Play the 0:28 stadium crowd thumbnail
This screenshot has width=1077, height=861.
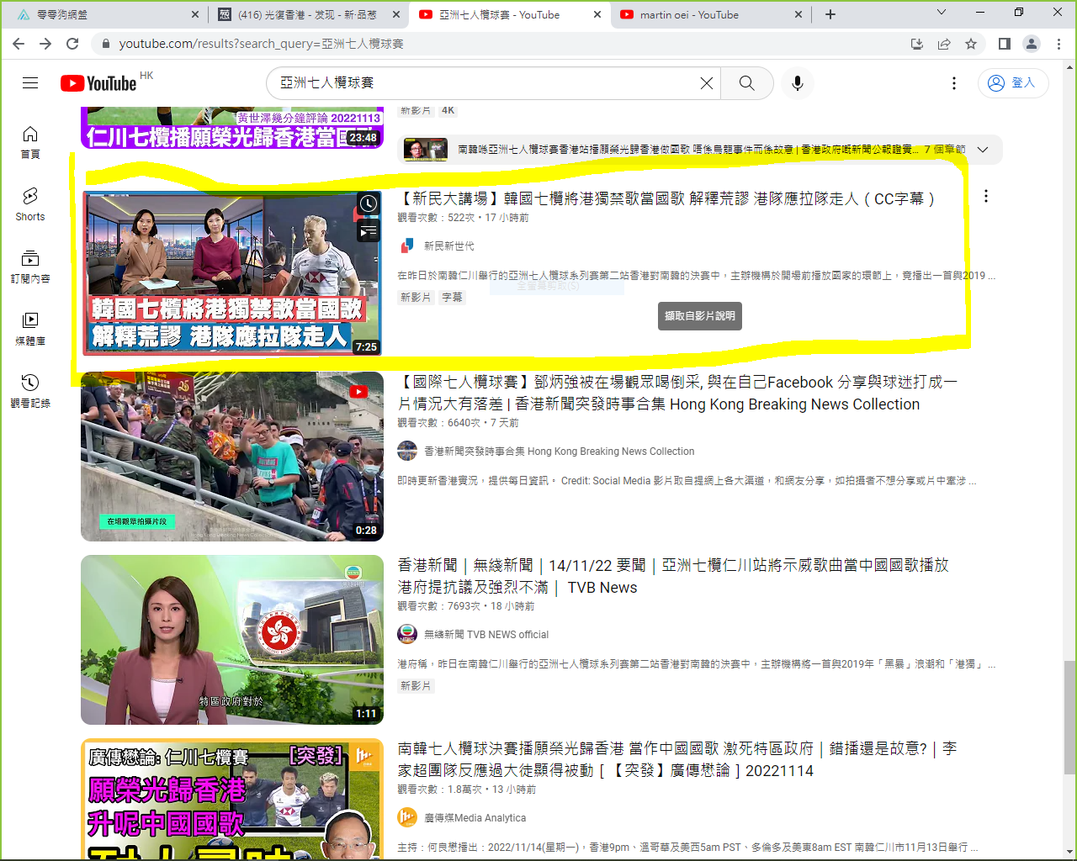(232, 457)
